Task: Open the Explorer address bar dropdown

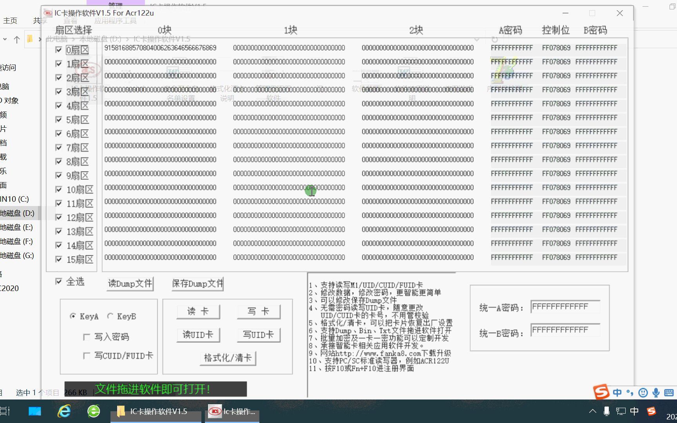Action: pyautogui.click(x=477, y=40)
